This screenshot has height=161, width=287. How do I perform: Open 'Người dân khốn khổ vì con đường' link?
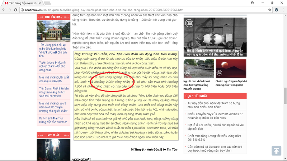(x=197, y=85)
